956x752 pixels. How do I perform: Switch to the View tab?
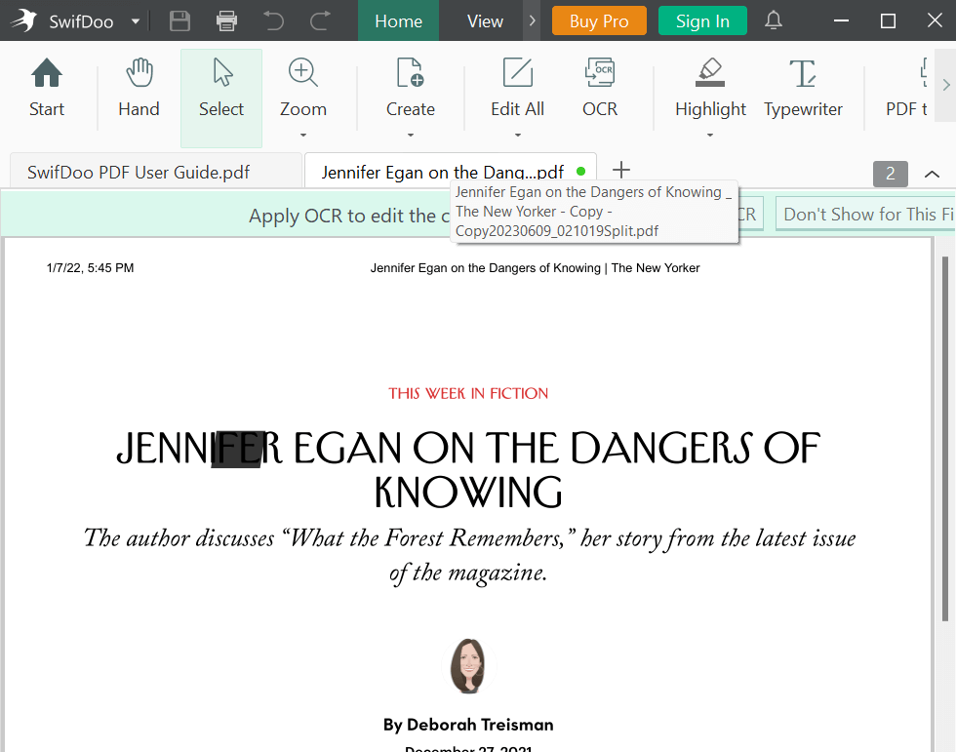(x=485, y=20)
